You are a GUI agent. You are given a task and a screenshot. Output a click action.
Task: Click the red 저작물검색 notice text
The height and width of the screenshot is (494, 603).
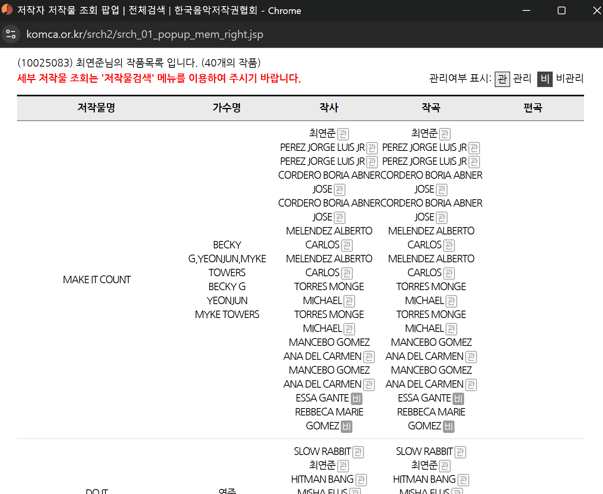click(x=159, y=78)
